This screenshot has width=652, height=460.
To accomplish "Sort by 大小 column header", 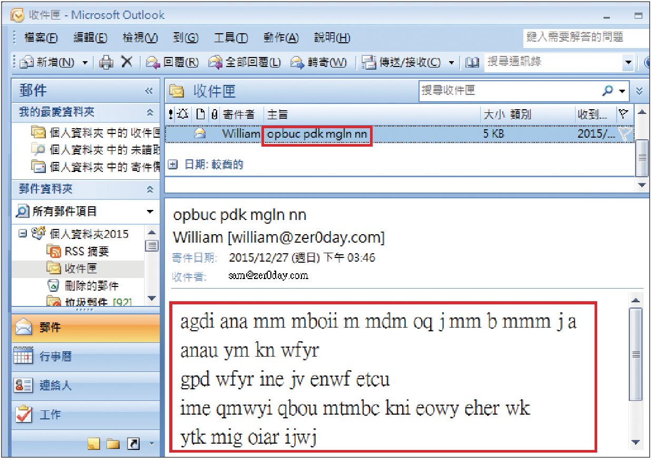I will tap(494, 114).
